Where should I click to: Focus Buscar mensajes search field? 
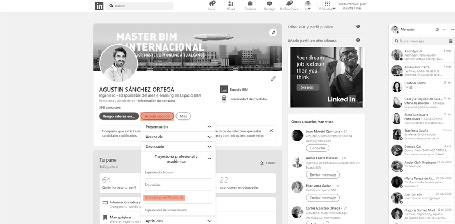click(419, 41)
